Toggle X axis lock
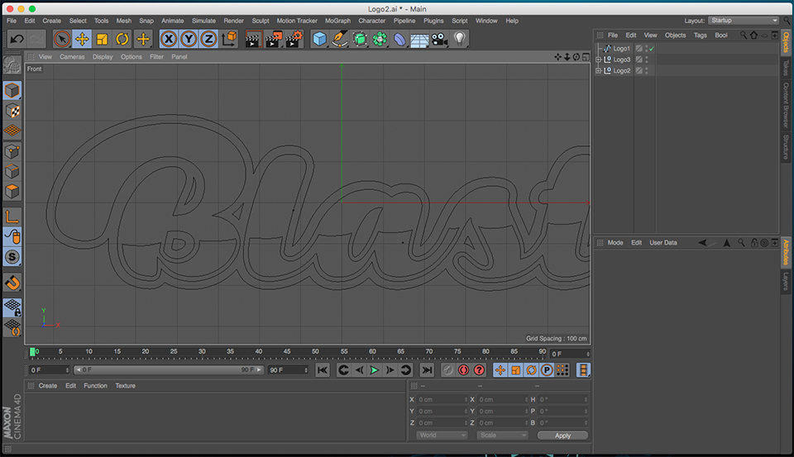The width and height of the screenshot is (794, 457). 169,39
